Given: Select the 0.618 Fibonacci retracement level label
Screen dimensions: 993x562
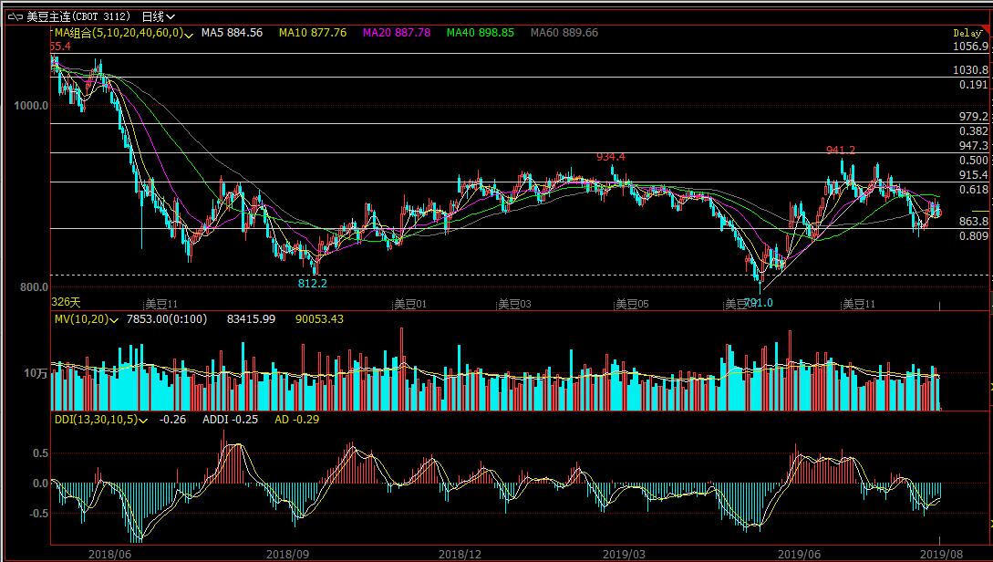Looking at the screenshot, I should point(973,190).
